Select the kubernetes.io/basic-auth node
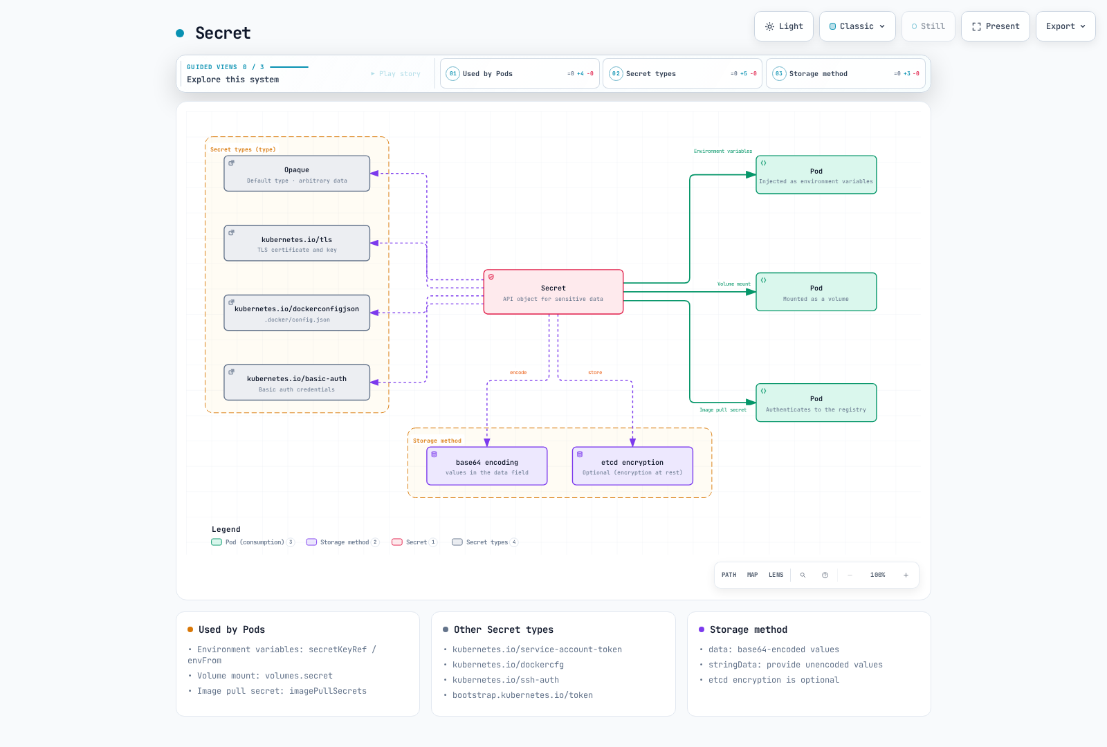 (x=297, y=382)
